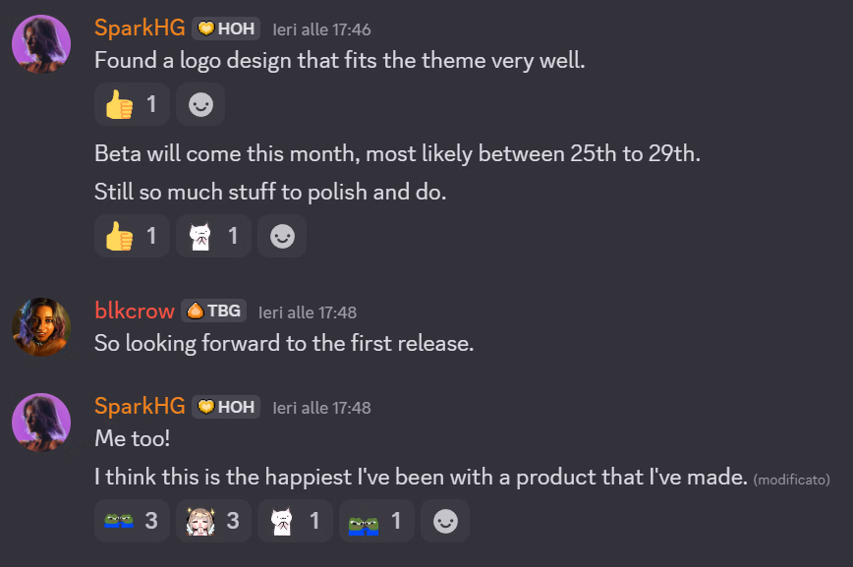Add a reaction under the 'Still so much stuff' message
853x567 pixels.
(x=282, y=236)
